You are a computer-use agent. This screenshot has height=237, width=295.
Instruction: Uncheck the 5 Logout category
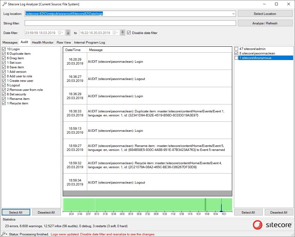[x=4, y=85]
